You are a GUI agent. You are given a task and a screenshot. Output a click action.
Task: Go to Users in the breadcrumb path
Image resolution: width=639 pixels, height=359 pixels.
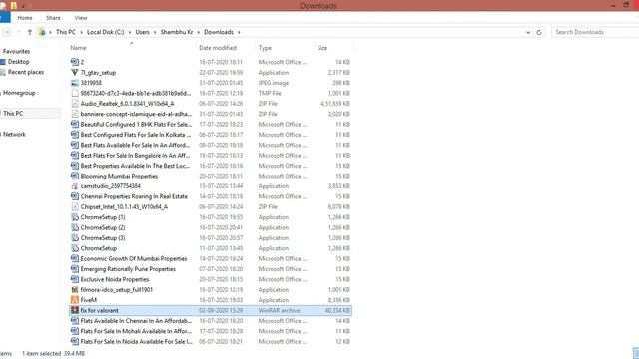(x=142, y=32)
